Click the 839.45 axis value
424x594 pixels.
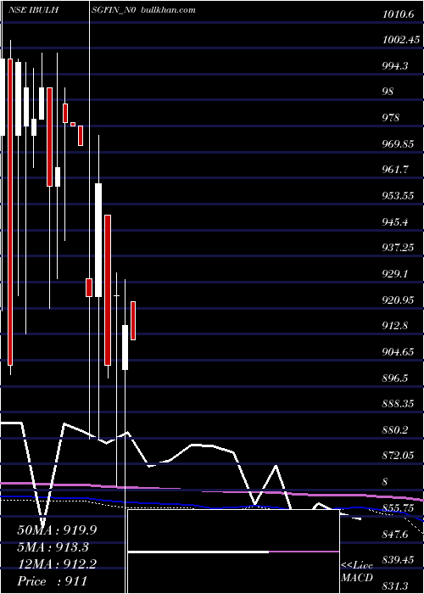point(398,560)
